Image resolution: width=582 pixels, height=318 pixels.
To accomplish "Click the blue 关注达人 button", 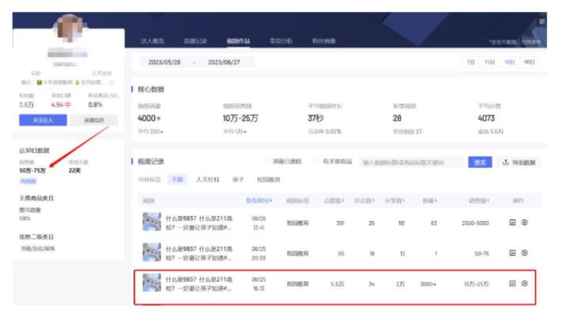I will click(43, 120).
